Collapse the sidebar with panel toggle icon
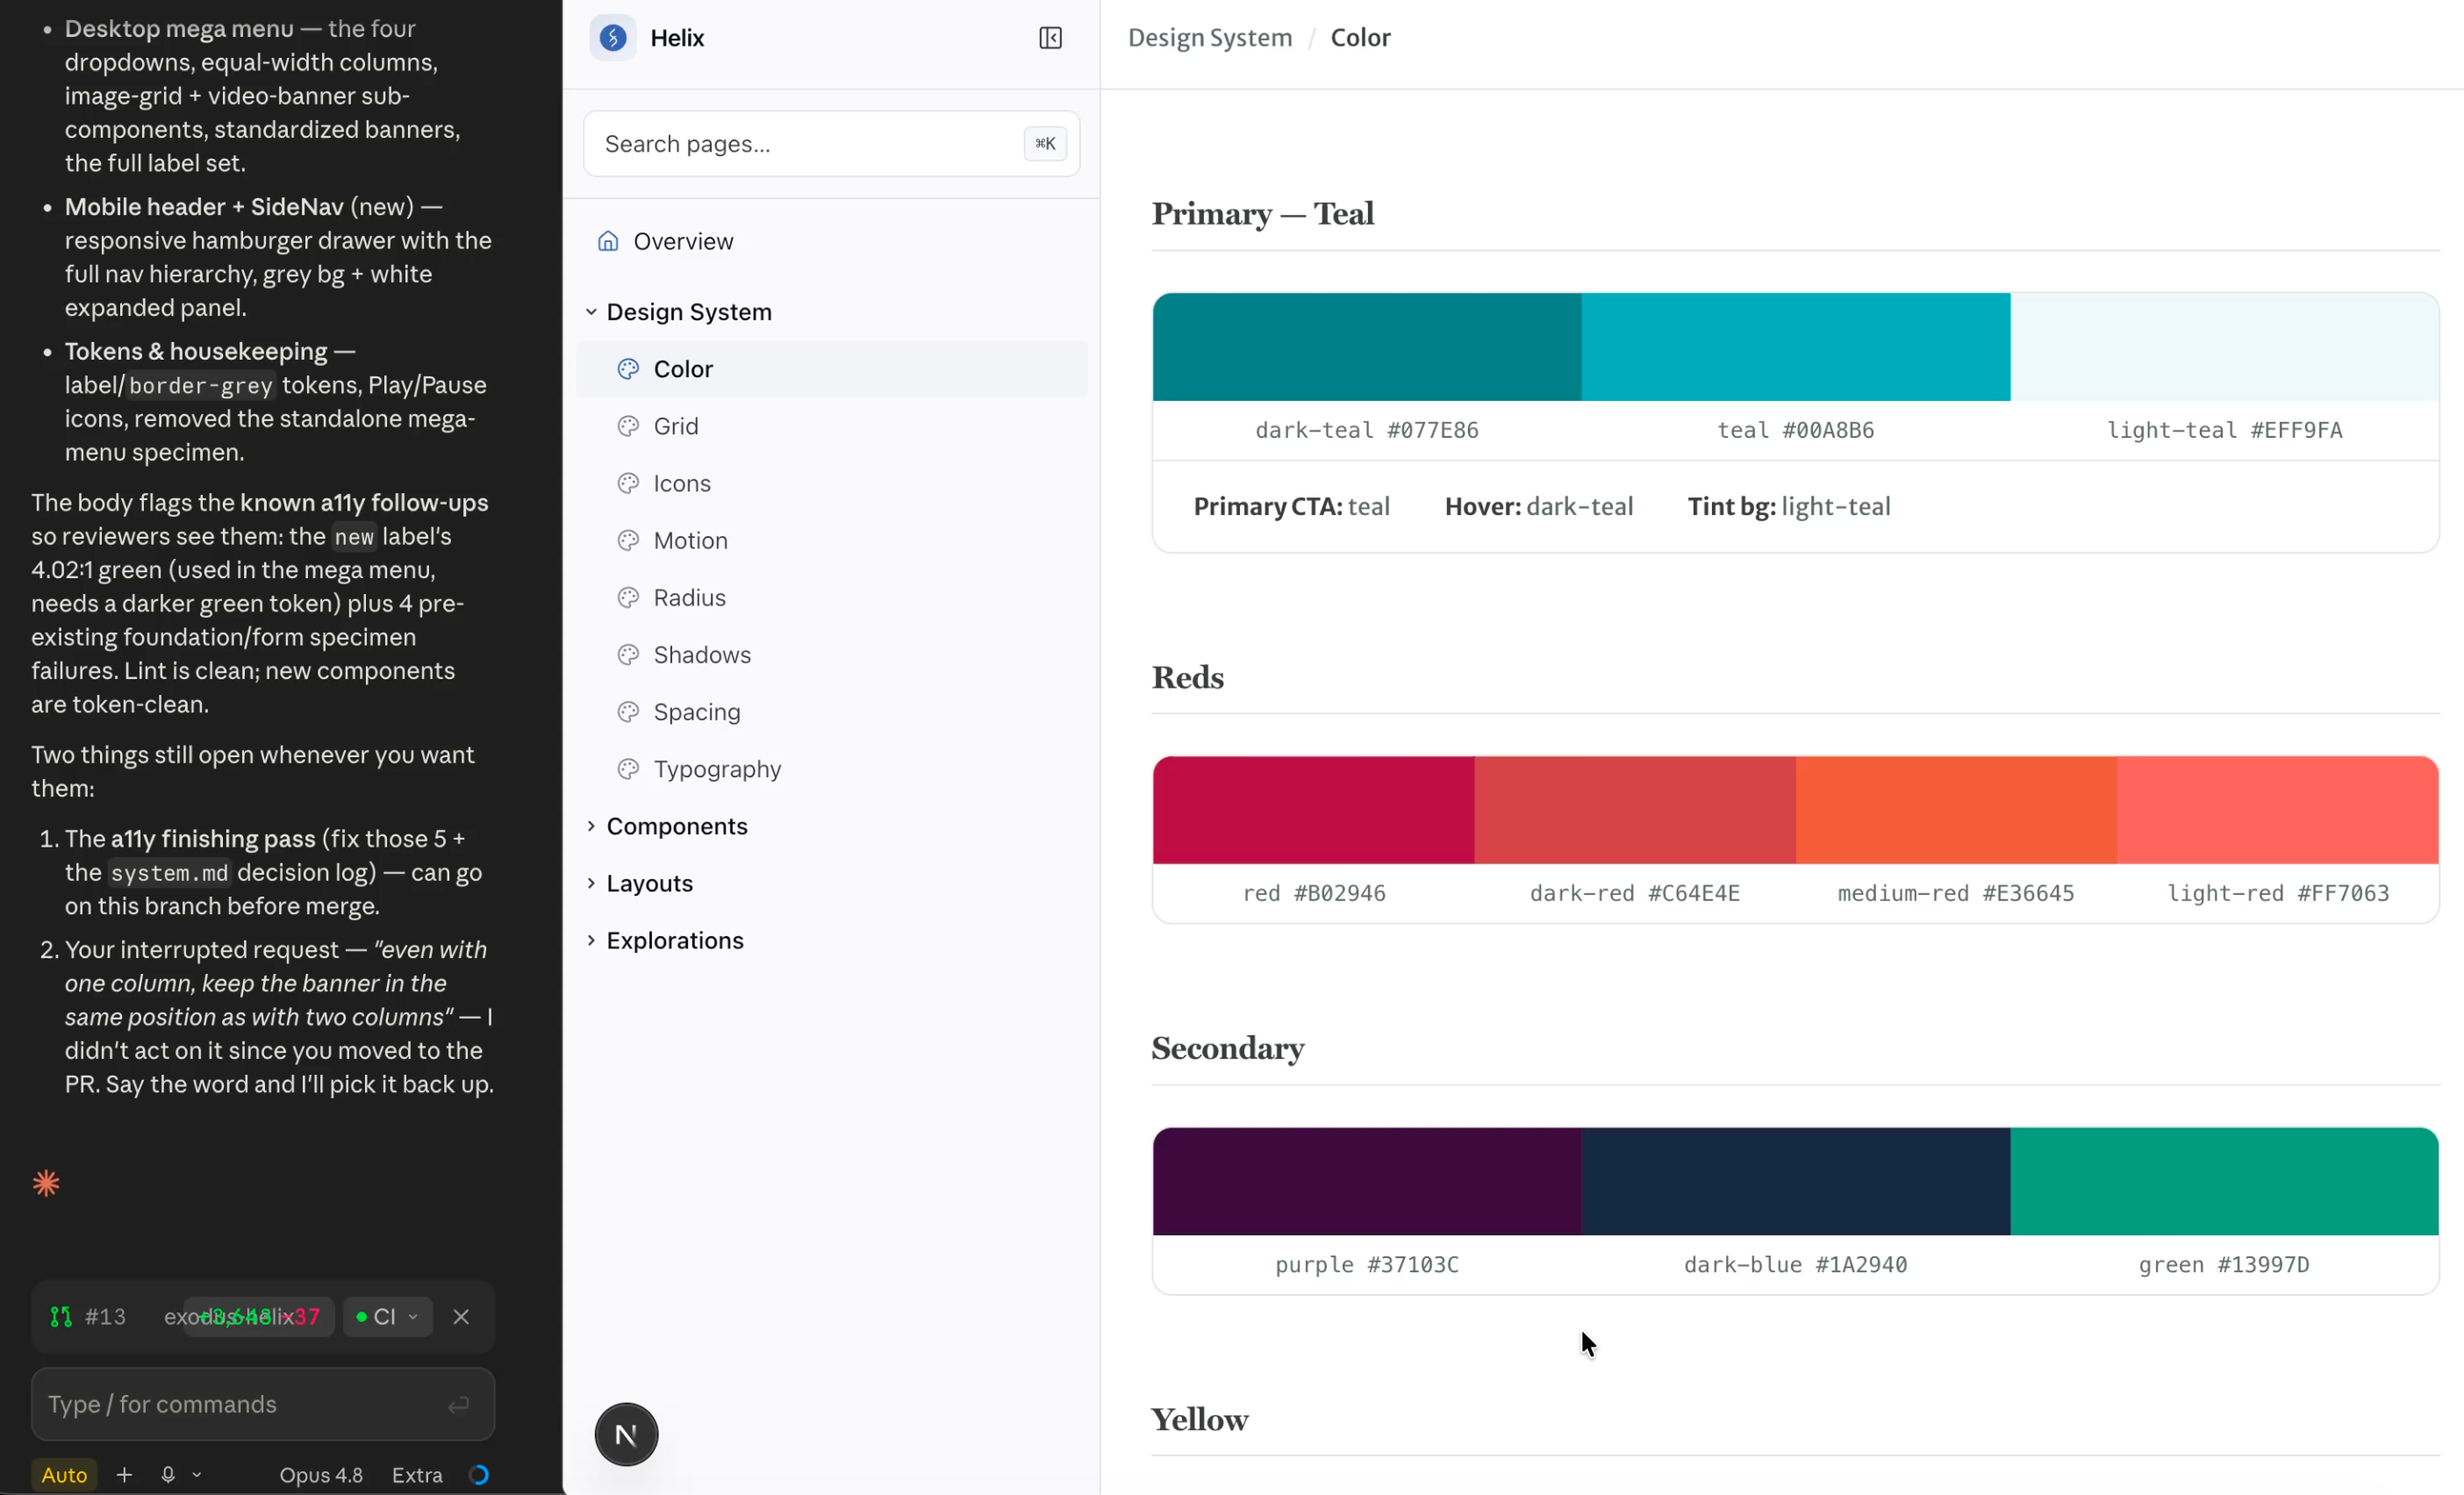The image size is (2464, 1495). pos(1049,38)
